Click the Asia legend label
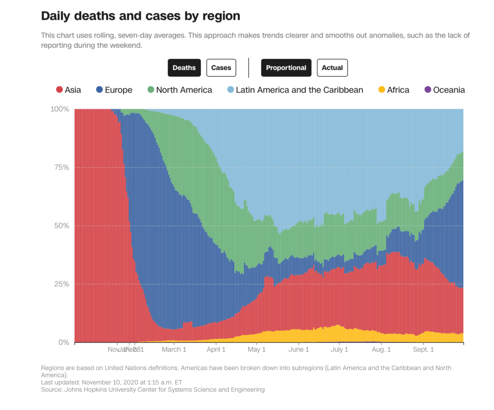Screen dimensions: 494x410 coord(73,90)
